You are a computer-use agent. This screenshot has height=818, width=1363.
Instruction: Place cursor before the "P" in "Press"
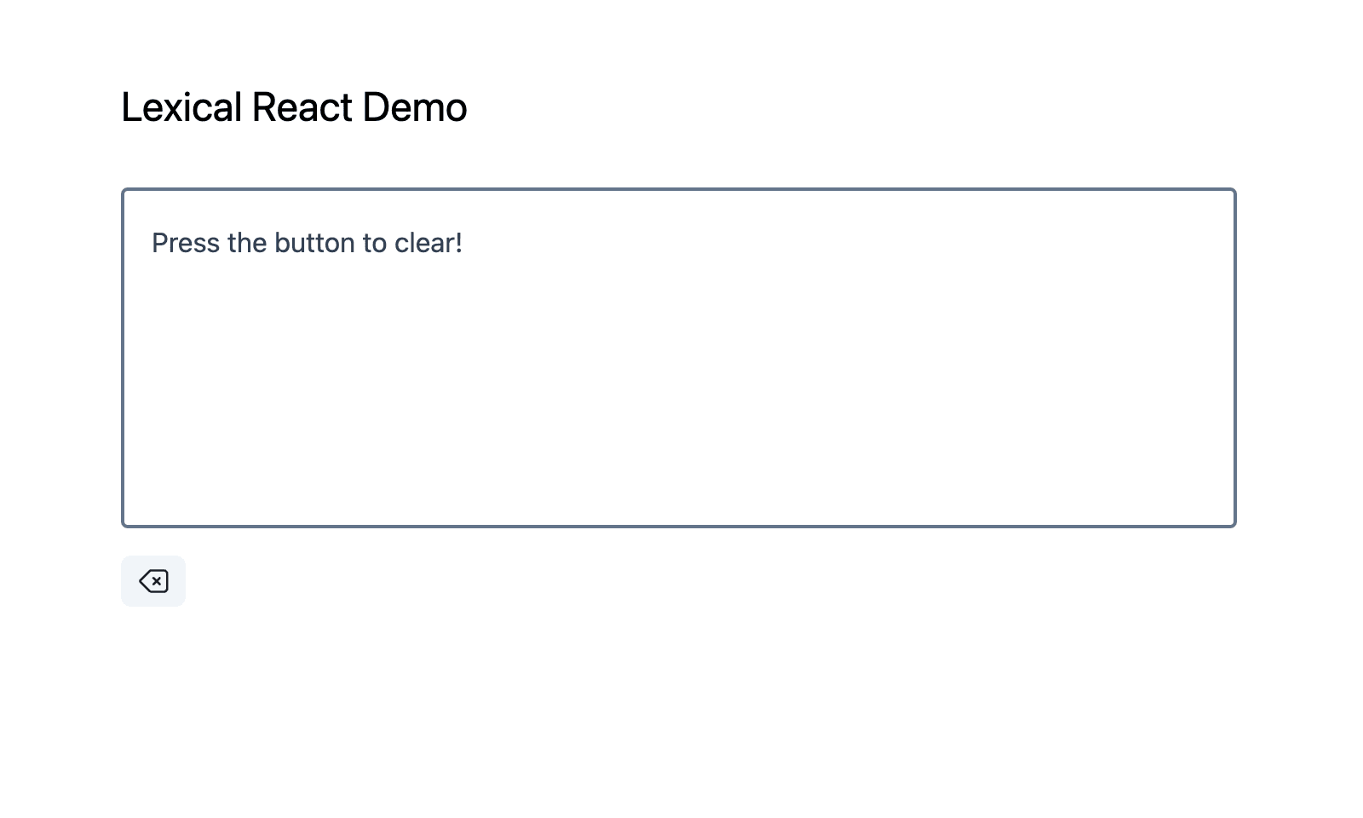pyautogui.click(x=152, y=243)
